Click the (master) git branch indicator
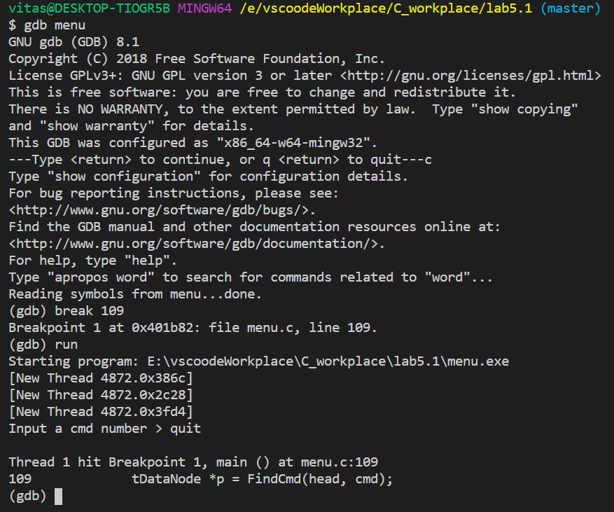The image size is (614, 512). click(571, 8)
